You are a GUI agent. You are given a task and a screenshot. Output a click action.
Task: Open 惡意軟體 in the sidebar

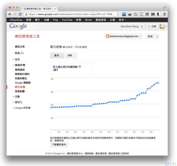point(20,91)
